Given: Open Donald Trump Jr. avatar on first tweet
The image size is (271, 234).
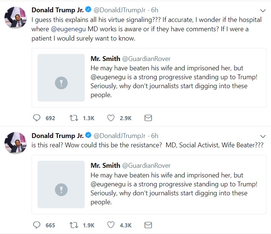Looking at the screenshot, I should (16, 18).
